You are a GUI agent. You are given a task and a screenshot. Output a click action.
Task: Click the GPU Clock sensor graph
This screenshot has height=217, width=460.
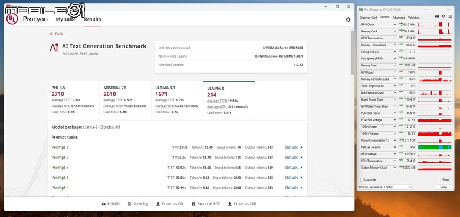tap(435, 25)
